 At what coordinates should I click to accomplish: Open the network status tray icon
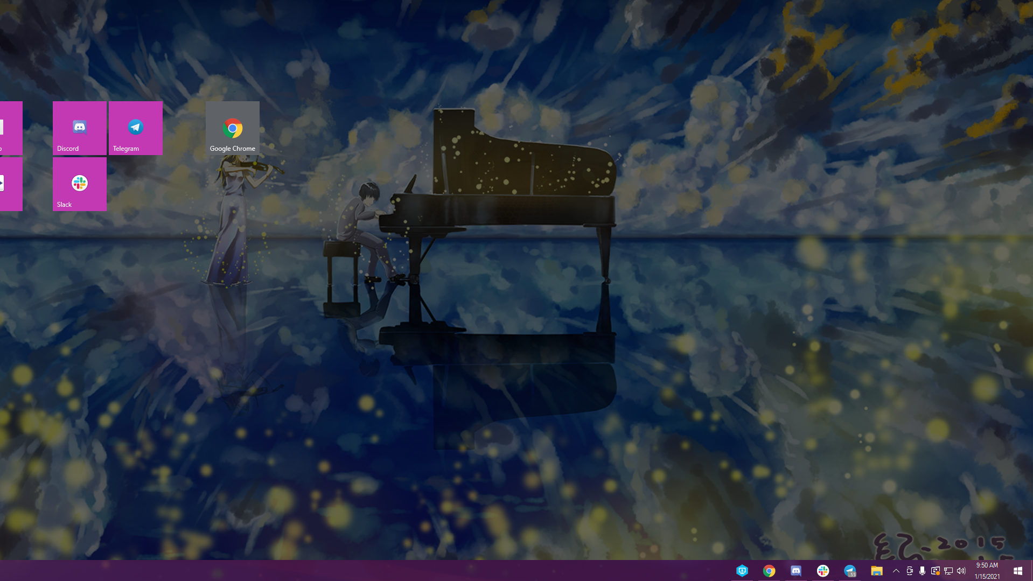948,571
